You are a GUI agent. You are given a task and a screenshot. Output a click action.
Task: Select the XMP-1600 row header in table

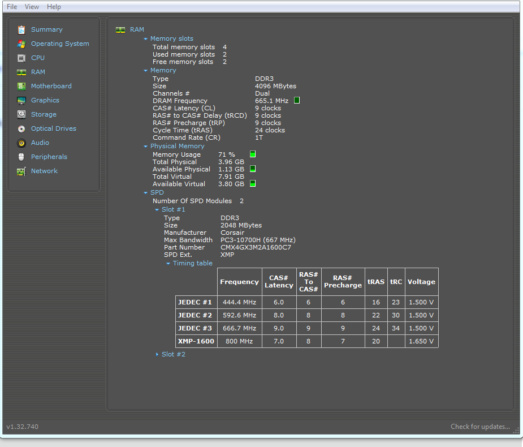[x=196, y=341]
